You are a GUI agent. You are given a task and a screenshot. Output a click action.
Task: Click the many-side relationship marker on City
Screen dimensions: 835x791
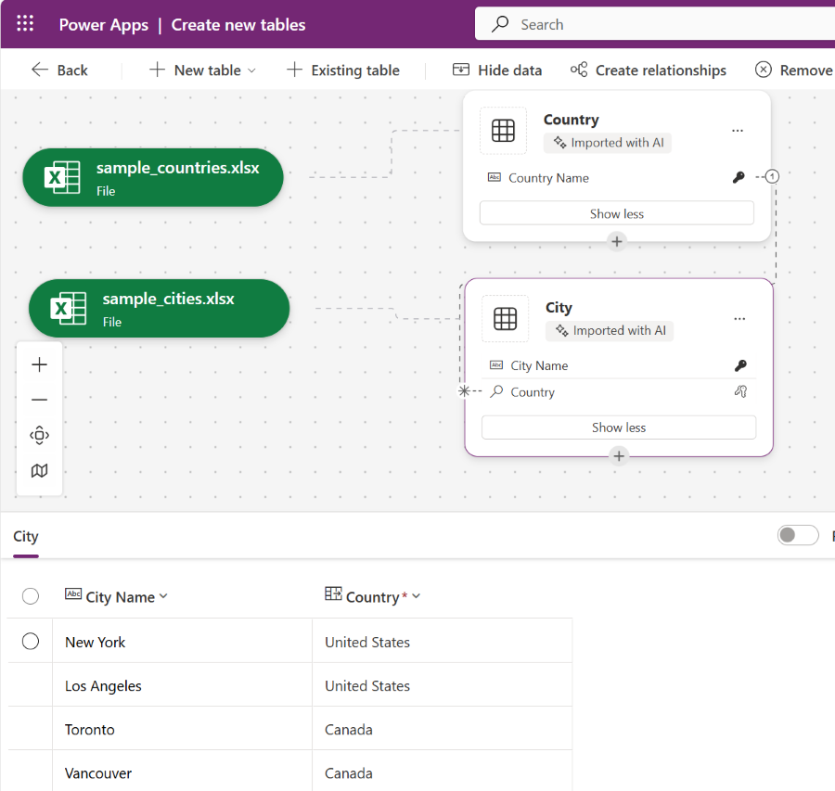[x=465, y=391]
